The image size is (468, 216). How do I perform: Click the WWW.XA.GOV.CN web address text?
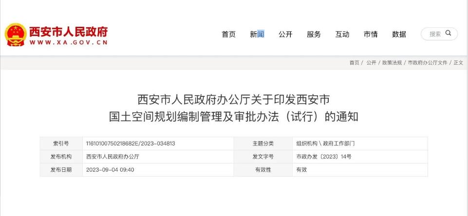(x=68, y=43)
